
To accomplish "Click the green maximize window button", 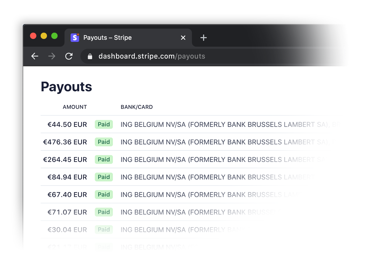I will click(x=54, y=36).
